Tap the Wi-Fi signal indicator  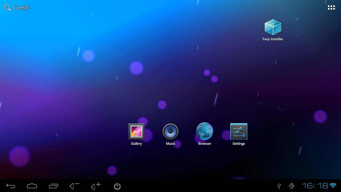coord(333,186)
